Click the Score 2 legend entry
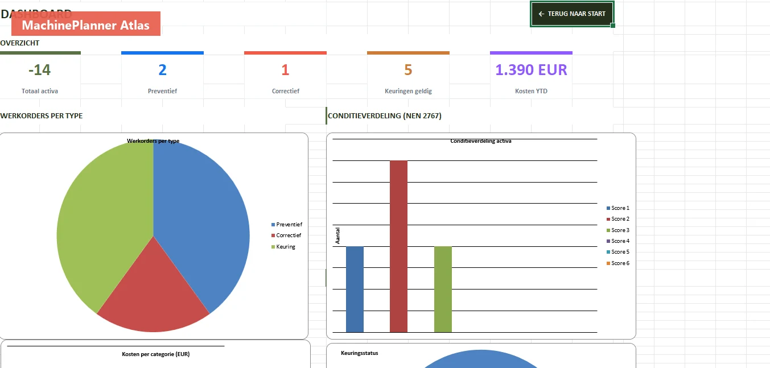 click(618, 219)
